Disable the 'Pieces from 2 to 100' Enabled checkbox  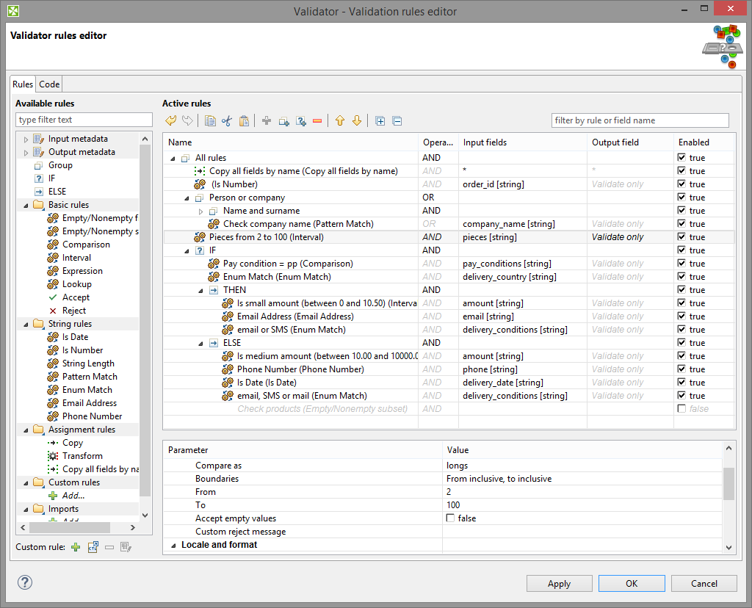(681, 237)
